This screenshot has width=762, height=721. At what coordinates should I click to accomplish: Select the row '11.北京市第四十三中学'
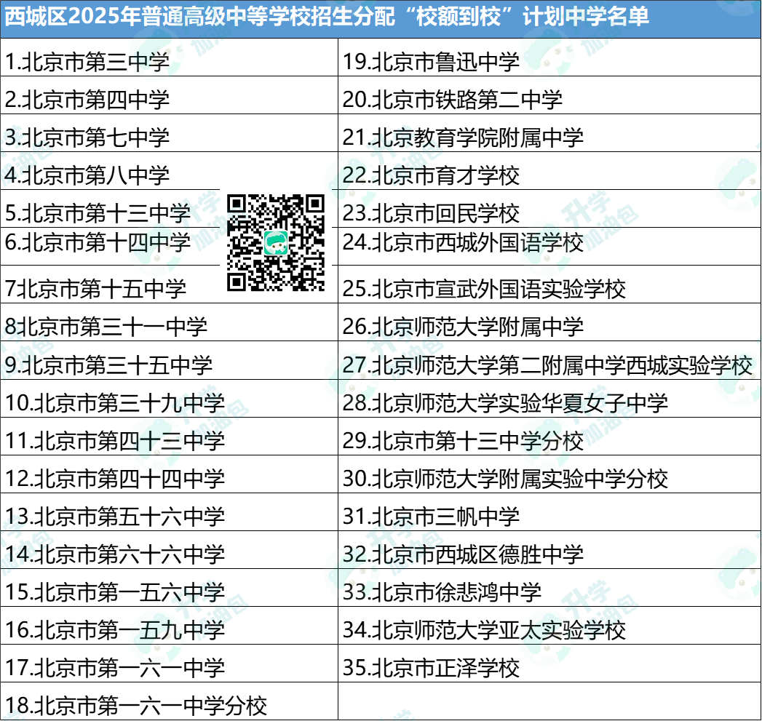[169, 437]
